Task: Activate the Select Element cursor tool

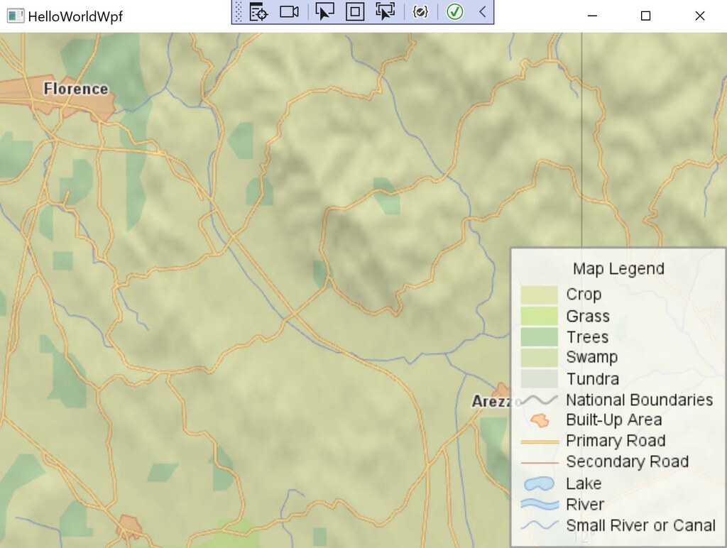Action: click(324, 12)
